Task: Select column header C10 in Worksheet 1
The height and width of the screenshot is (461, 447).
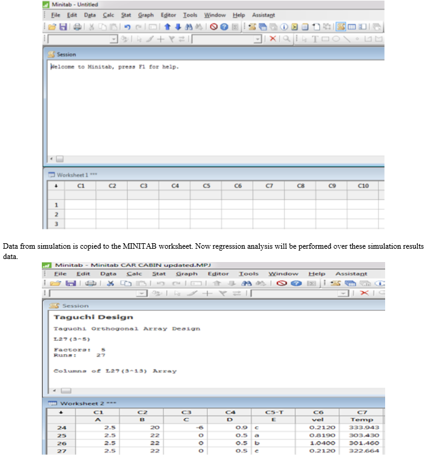Action: (x=363, y=186)
